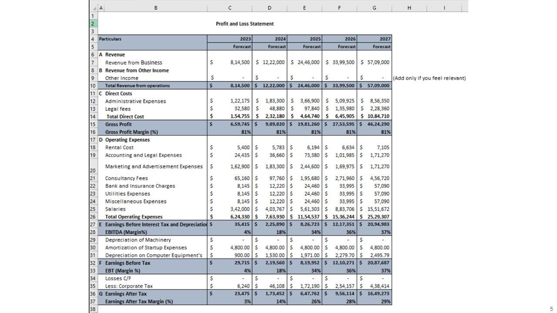Screen dimensions: 557x313
Task: Select 2025 Salaries value cell
Action: (x=310, y=209)
